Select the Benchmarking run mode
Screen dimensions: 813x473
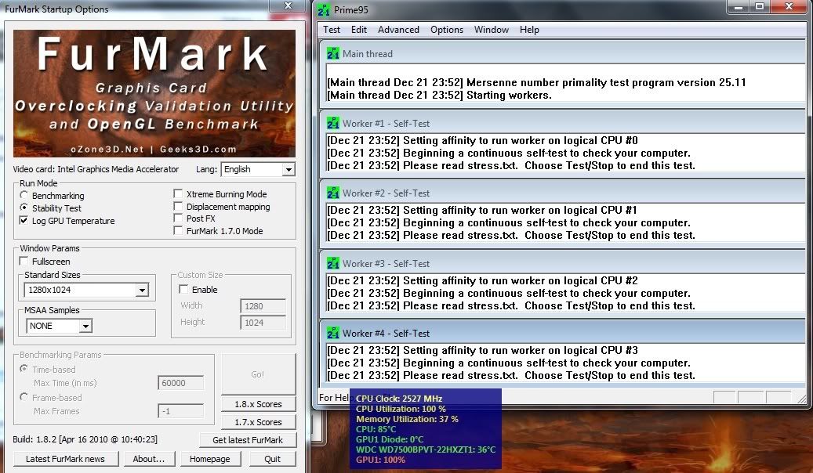[x=25, y=196]
